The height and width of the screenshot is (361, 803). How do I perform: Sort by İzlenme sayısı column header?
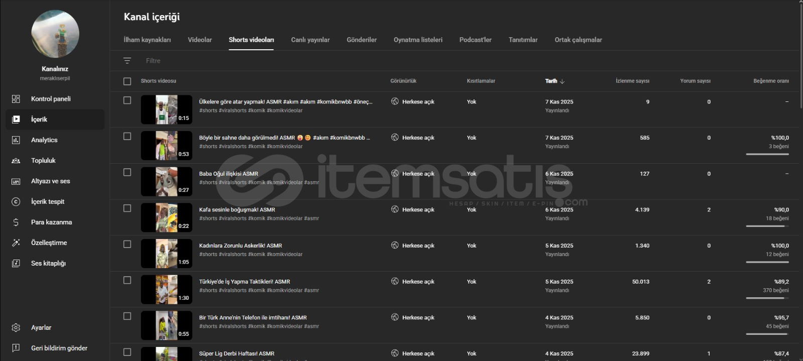(x=632, y=81)
